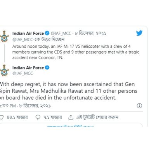Click verified badge on second tweet
The height and width of the screenshot is (149, 149).
point(47,68)
